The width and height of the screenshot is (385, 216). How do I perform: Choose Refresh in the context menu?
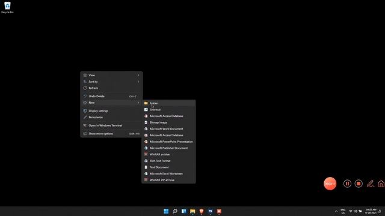pyautogui.click(x=111, y=88)
